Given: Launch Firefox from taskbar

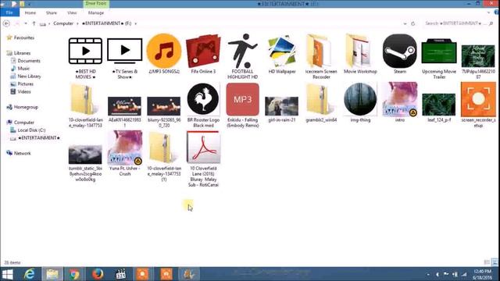Looking at the screenshot, I should pos(98,274).
